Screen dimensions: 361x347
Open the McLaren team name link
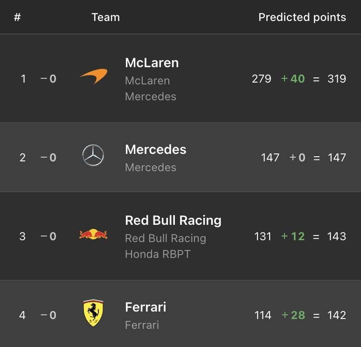coord(152,63)
